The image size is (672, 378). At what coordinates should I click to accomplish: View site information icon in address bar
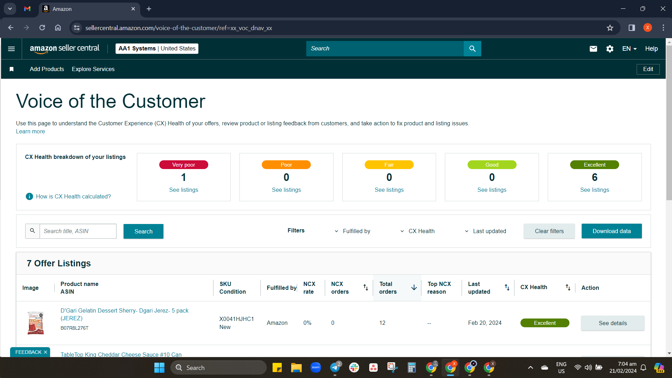(77, 28)
